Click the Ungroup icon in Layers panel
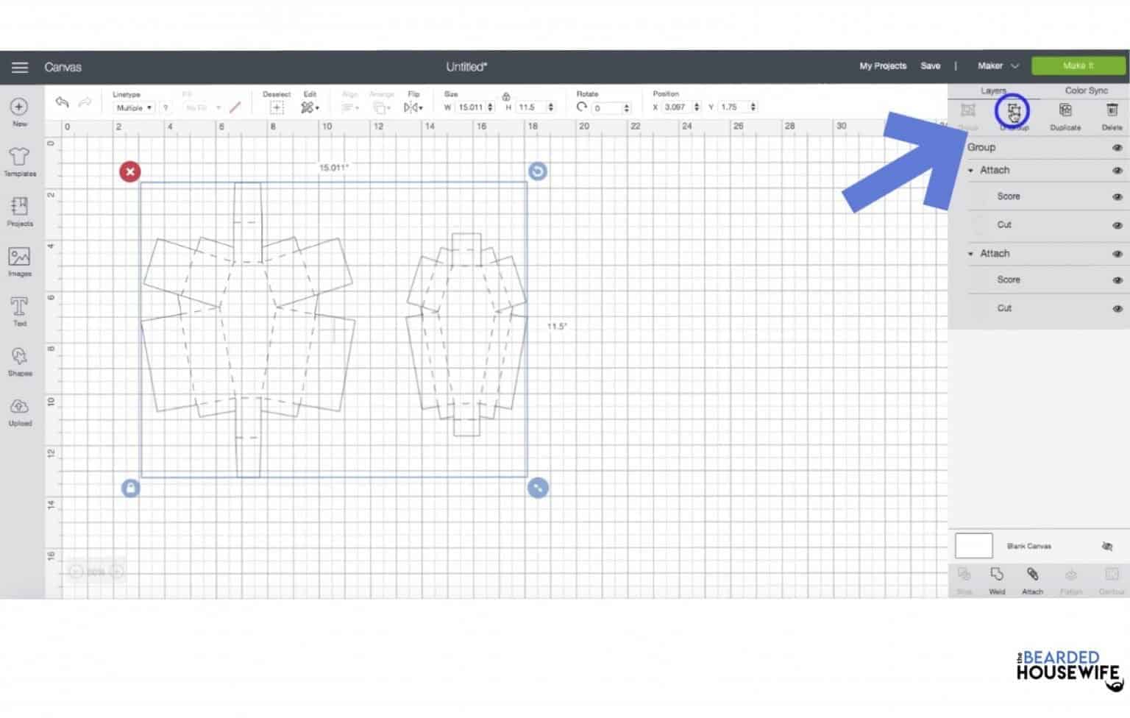 pyautogui.click(x=1014, y=113)
